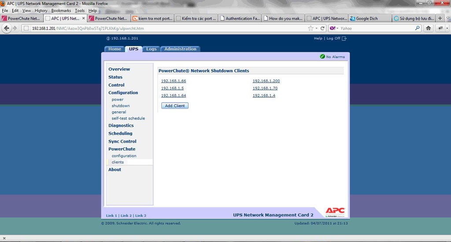Open the Tools menu
This screenshot has height=242, width=451.
[x=80, y=11]
